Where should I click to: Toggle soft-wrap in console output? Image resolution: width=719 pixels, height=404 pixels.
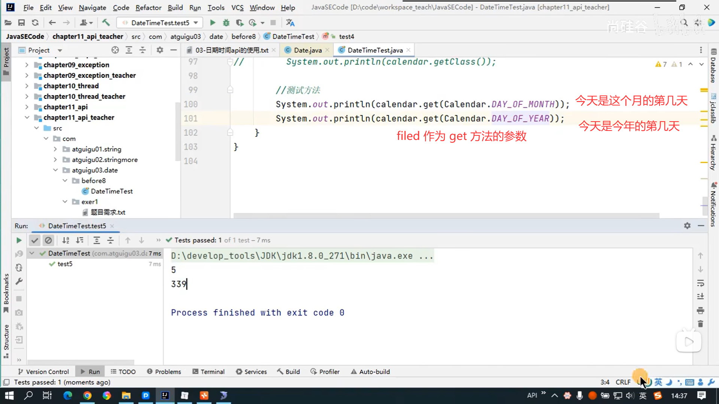click(700, 283)
